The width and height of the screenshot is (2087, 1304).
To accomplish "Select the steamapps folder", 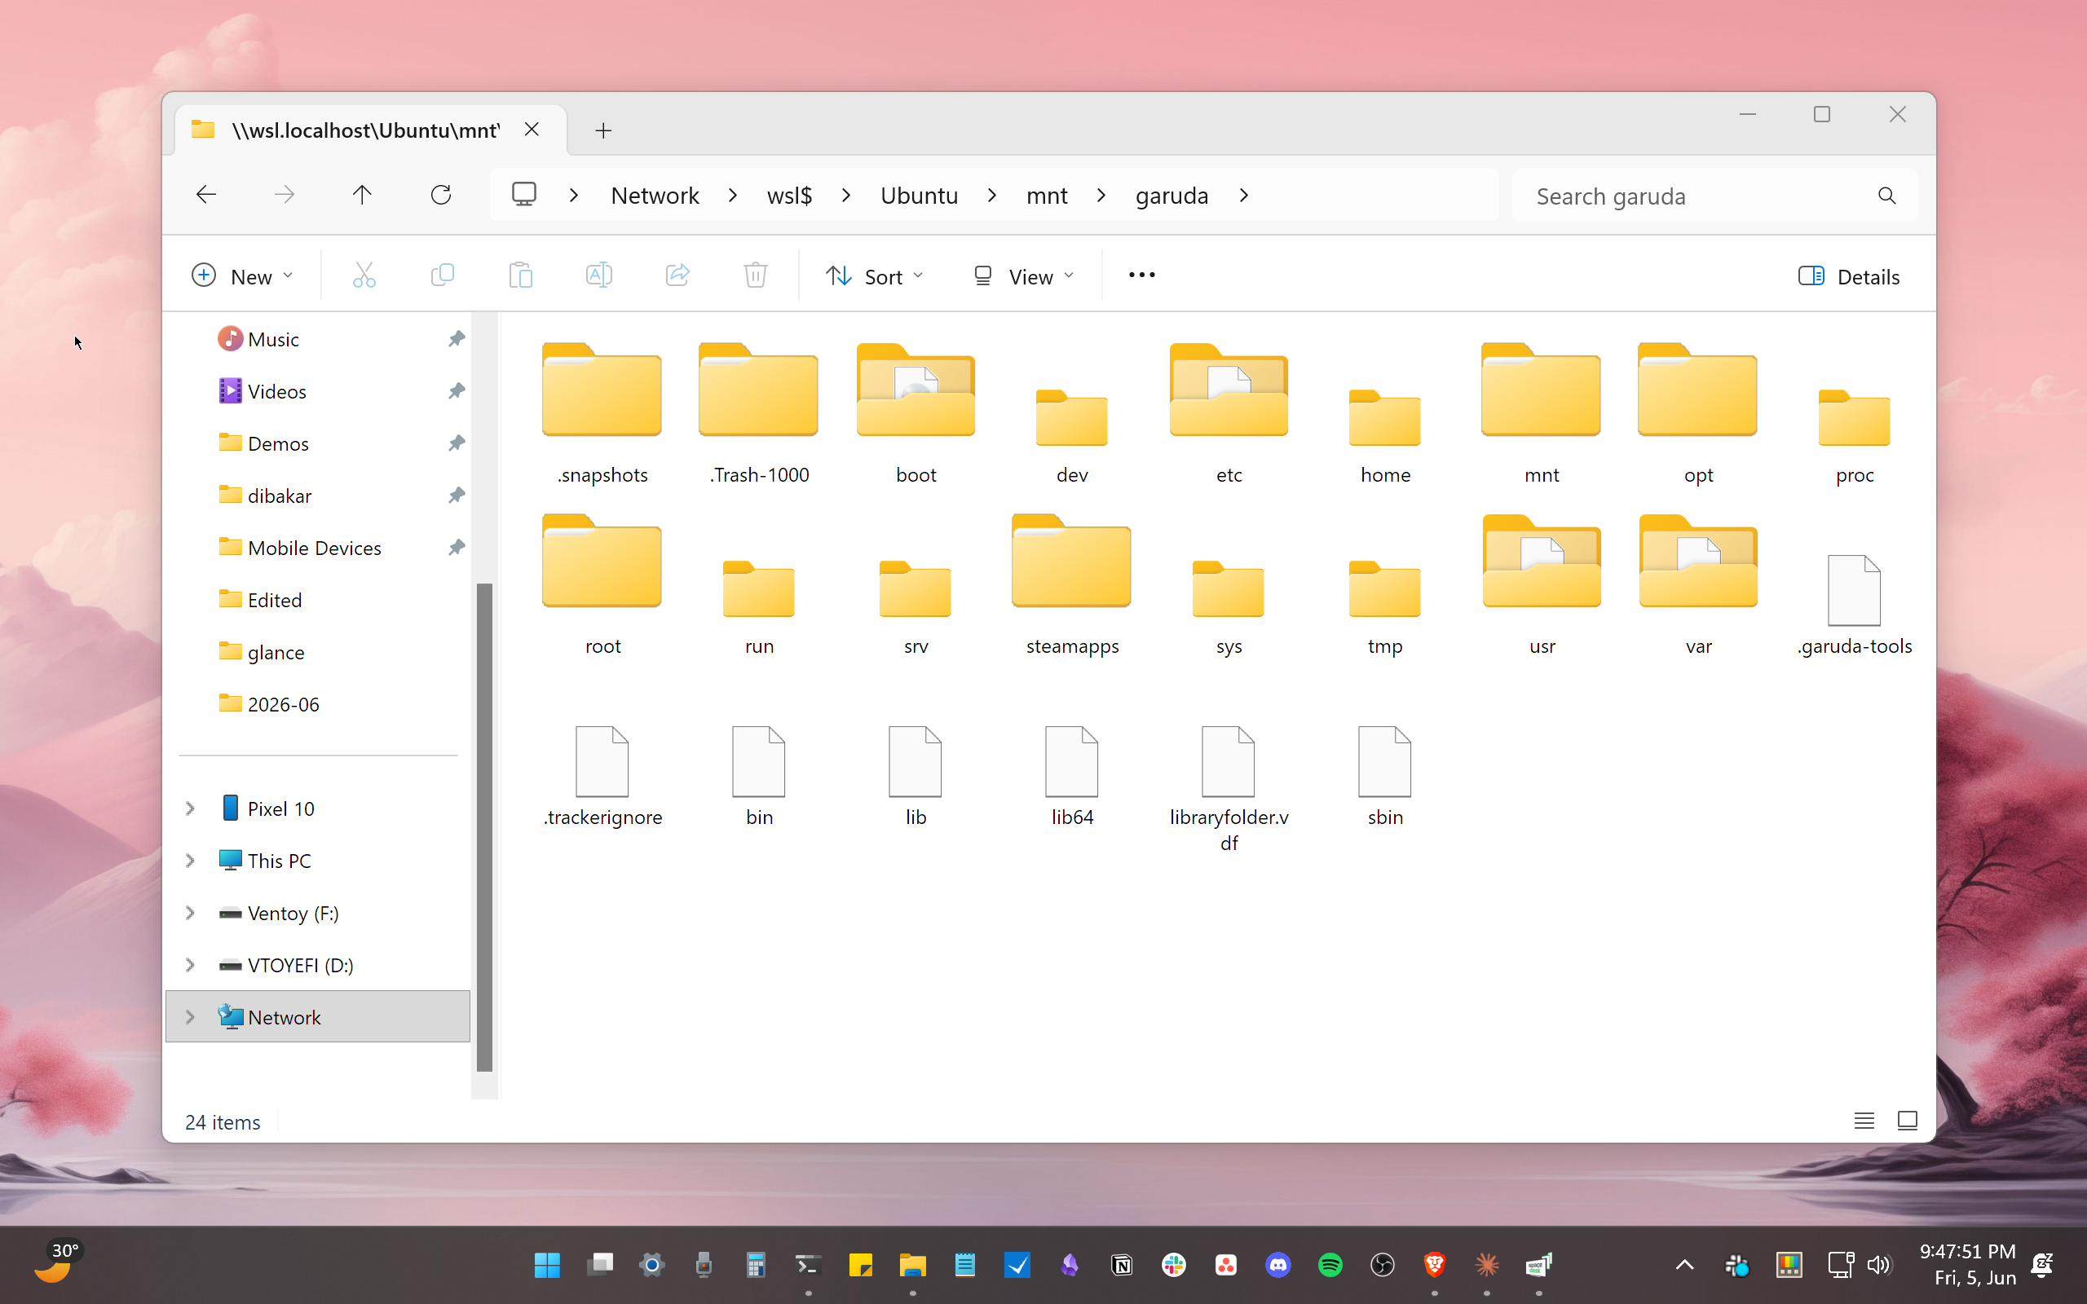I will (x=1071, y=584).
